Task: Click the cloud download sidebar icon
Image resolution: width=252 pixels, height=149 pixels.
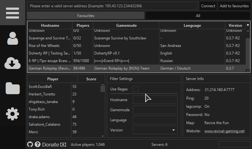Action: [x=12, y=63]
